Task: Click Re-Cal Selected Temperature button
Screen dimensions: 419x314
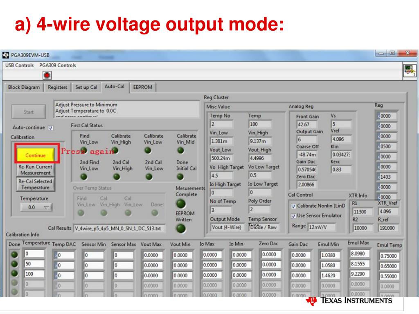Action: coord(35,184)
